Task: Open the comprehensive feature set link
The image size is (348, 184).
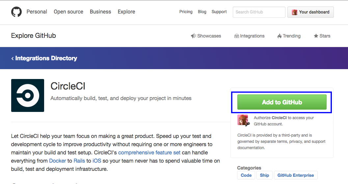Action: [149, 152]
